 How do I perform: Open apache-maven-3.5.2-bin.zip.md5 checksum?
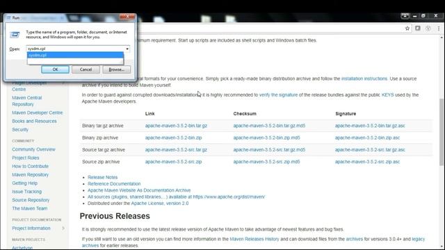[x=266, y=137]
